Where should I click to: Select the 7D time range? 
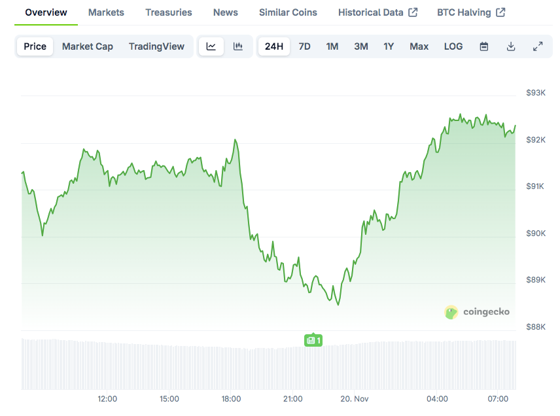(x=304, y=46)
